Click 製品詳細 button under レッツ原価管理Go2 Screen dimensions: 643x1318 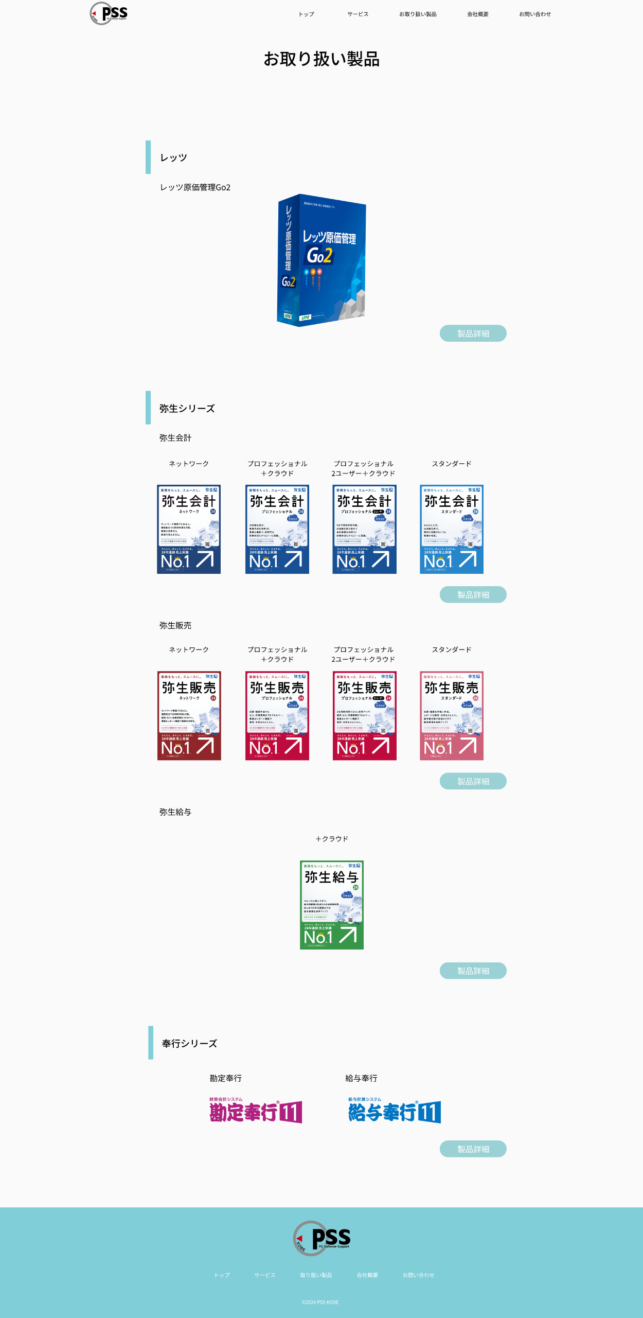click(x=473, y=333)
